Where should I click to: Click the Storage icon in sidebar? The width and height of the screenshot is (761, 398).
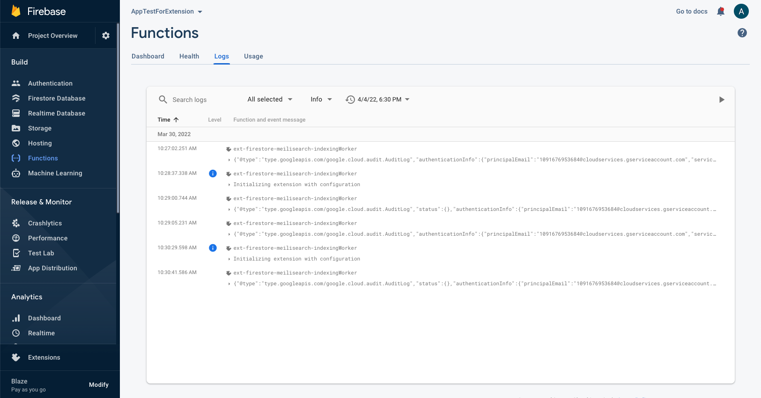click(x=16, y=128)
